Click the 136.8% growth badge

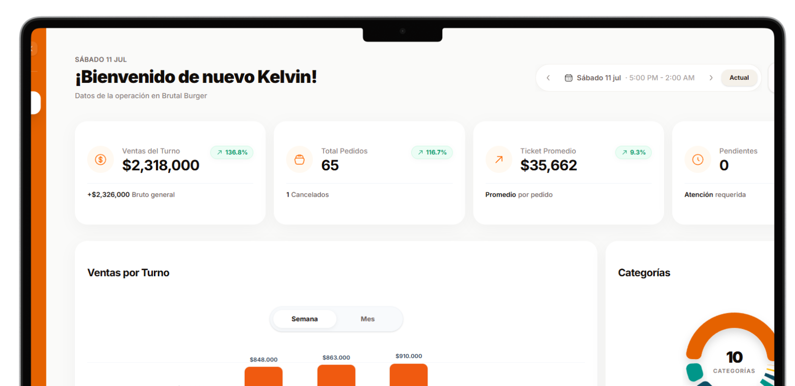232,152
